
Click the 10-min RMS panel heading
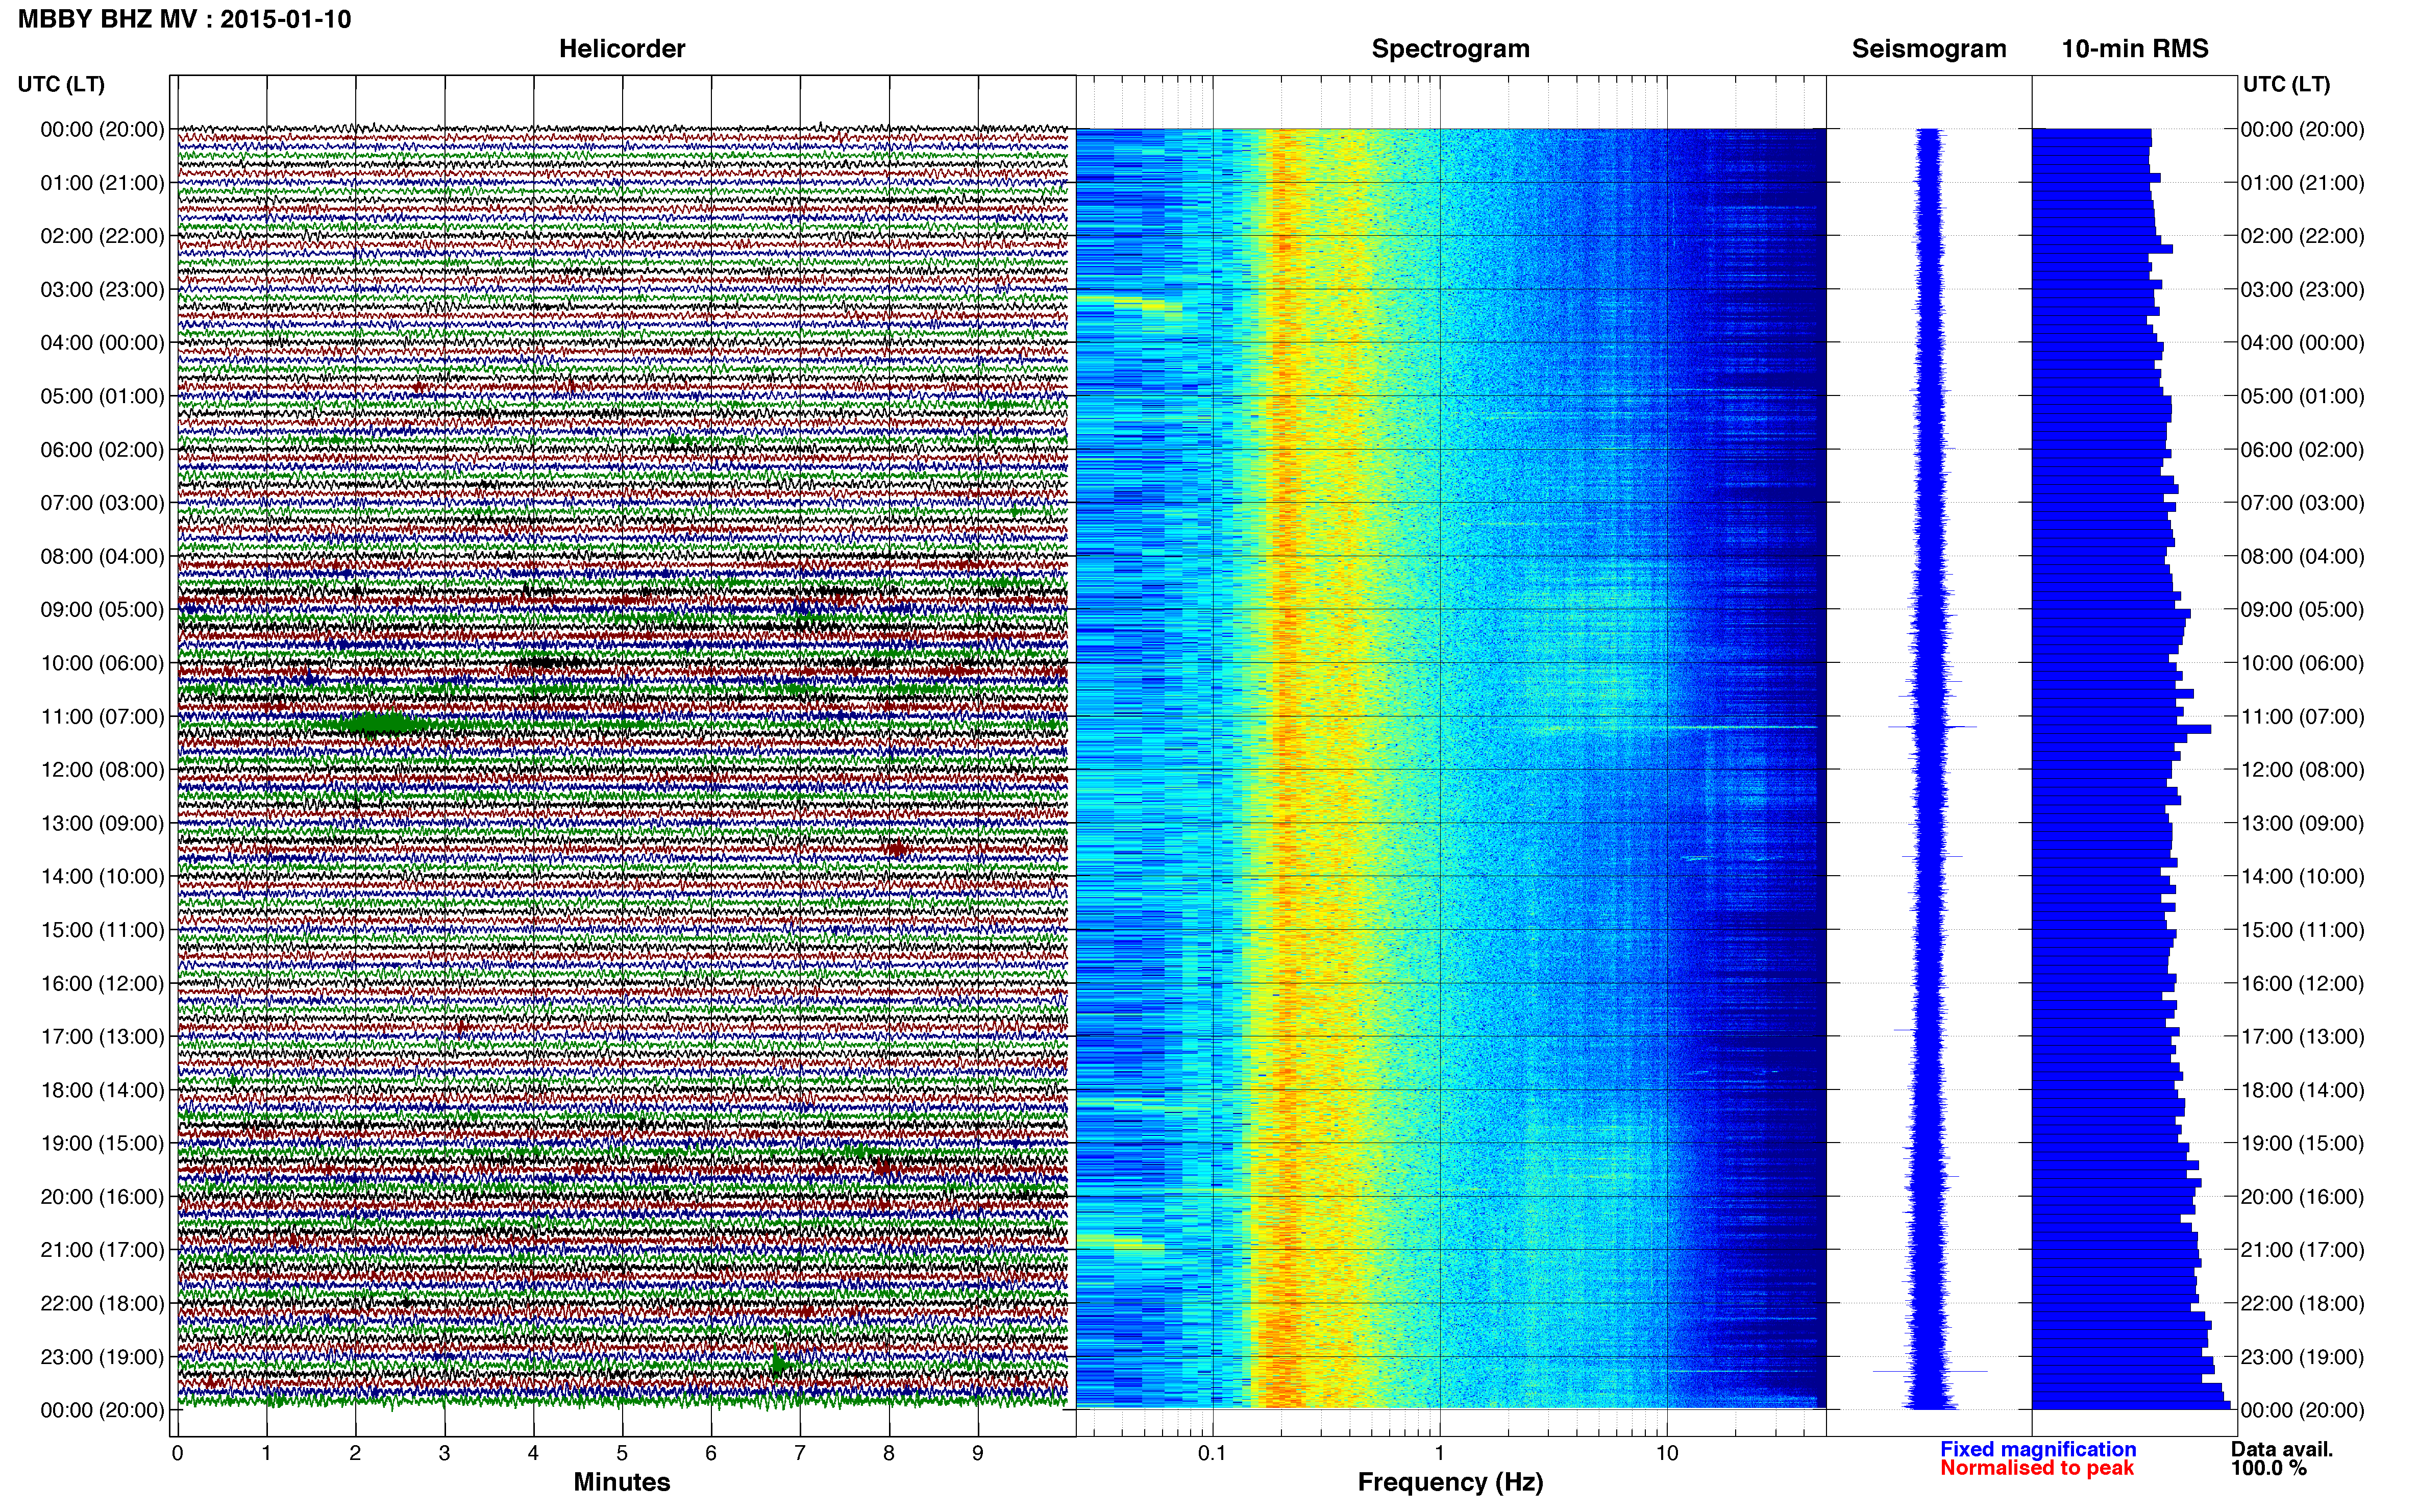pos(2135,49)
